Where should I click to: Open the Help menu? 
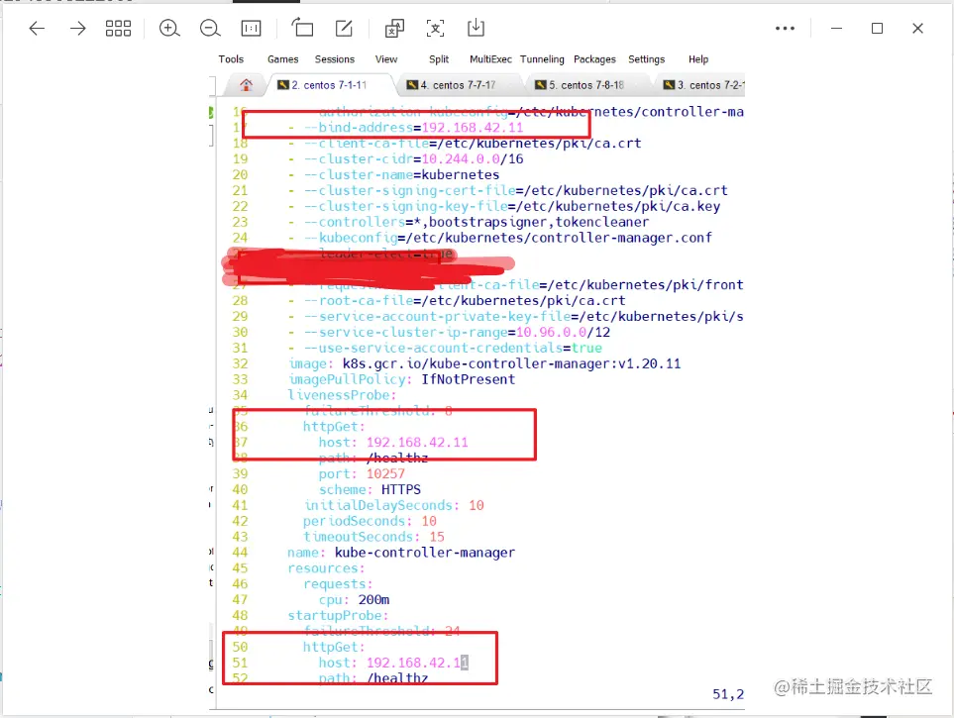click(698, 59)
